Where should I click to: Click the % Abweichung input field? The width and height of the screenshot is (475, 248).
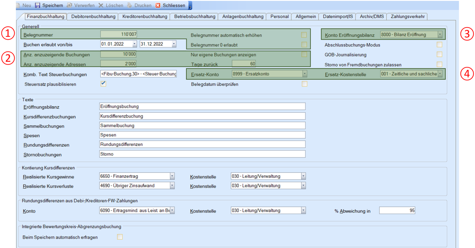pyautogui.click(x=397, y=210)
